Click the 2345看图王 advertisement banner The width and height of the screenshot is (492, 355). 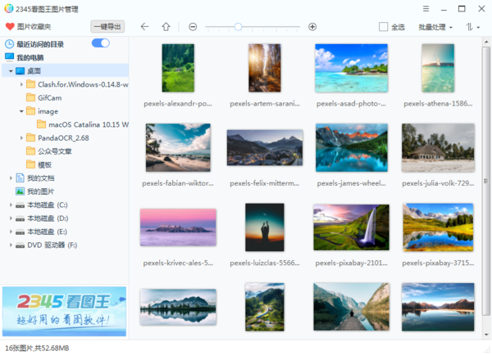(x=64, y=311)
